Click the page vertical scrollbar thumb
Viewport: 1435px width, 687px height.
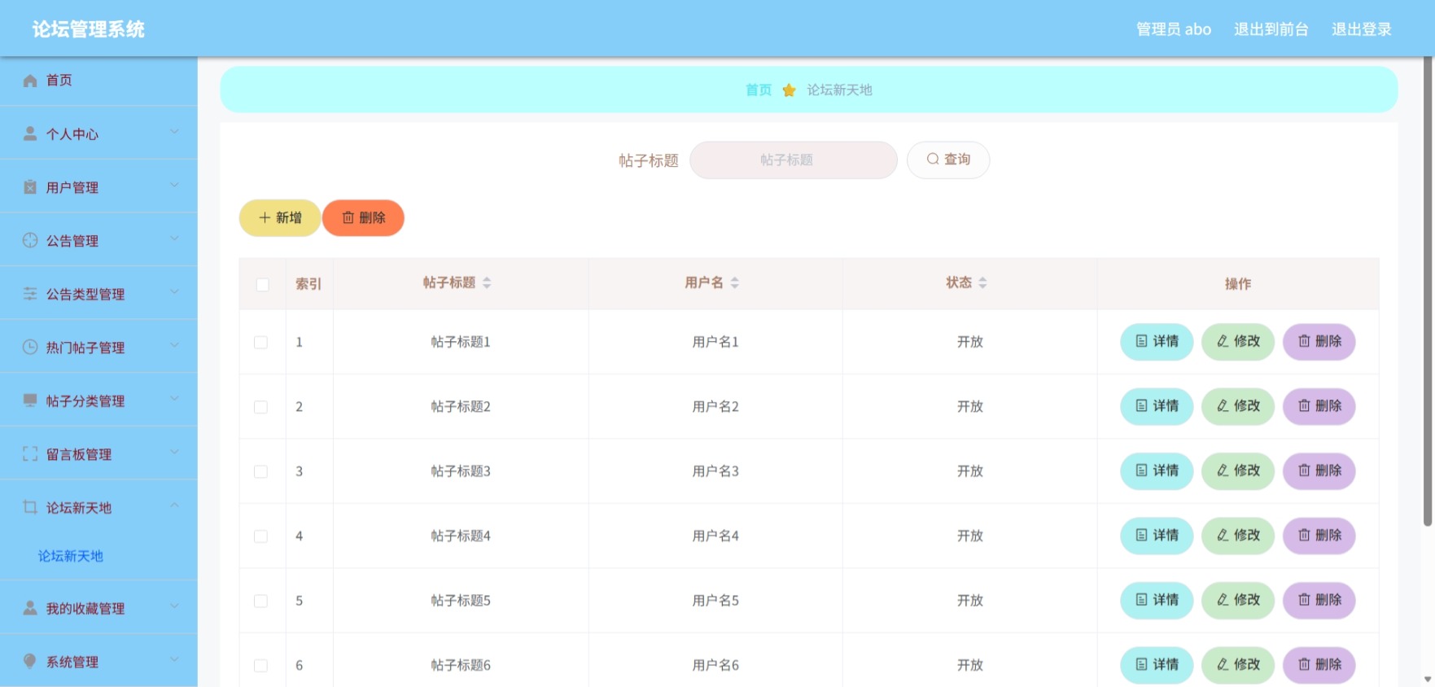[x=1428, y=291]
